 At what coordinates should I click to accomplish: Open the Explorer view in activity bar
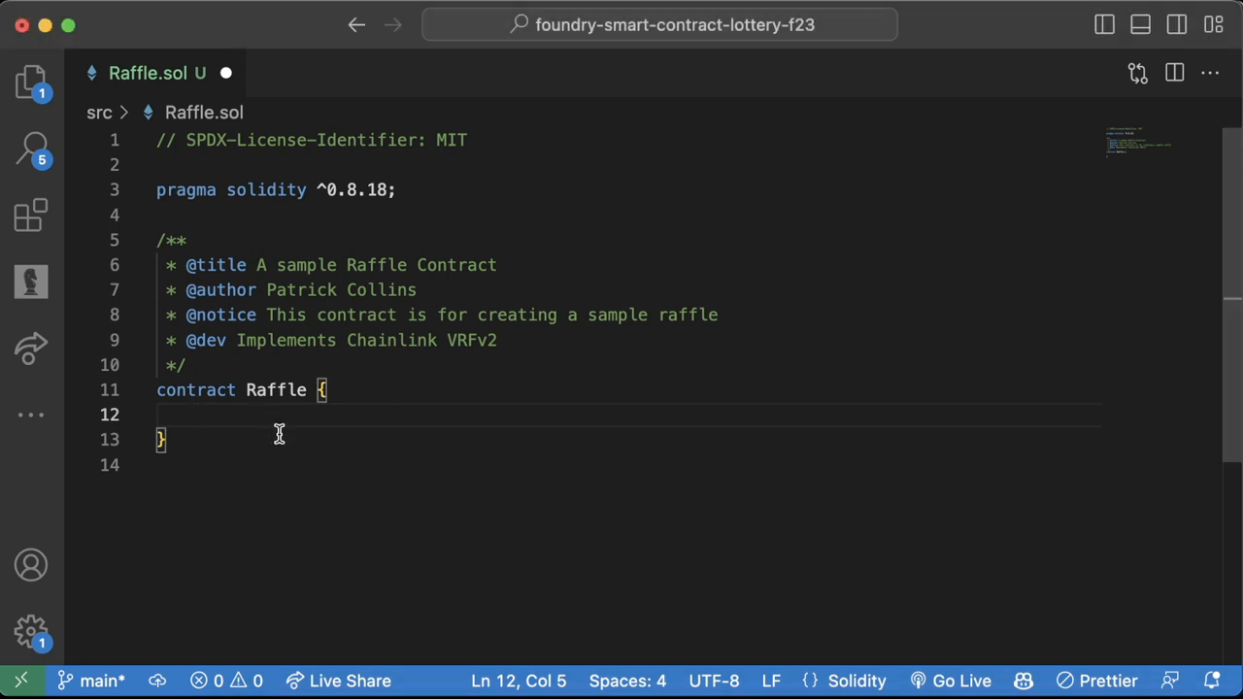click(x=31, y=82)
